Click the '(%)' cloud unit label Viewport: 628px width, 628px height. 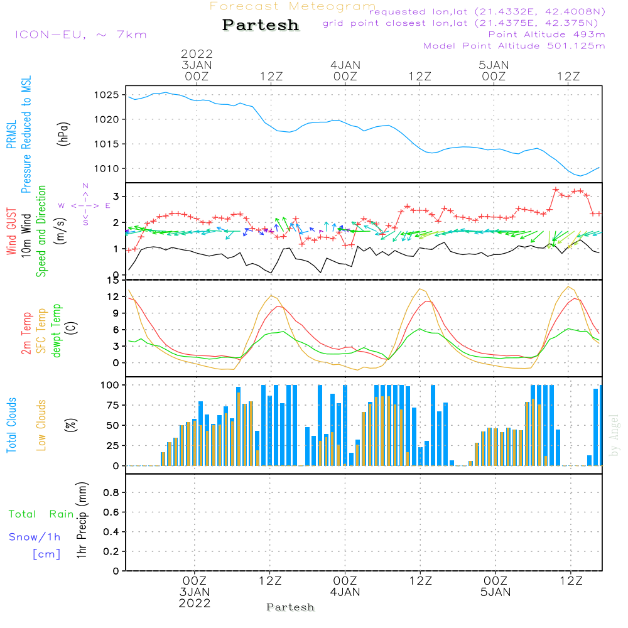pos(70,425)
